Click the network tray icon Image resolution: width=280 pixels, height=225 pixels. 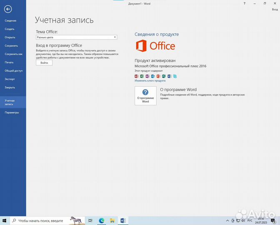click(x=238, y=221)
